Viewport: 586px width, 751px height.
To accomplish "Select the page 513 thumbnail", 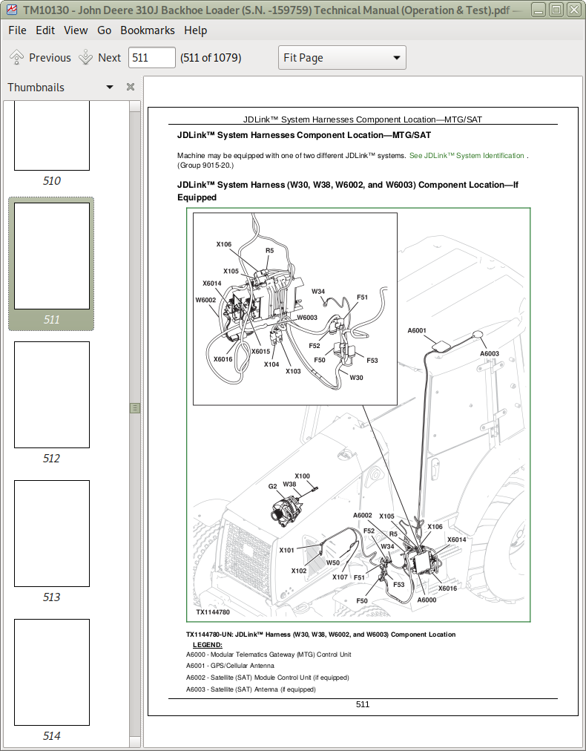I will coord(52,534).
